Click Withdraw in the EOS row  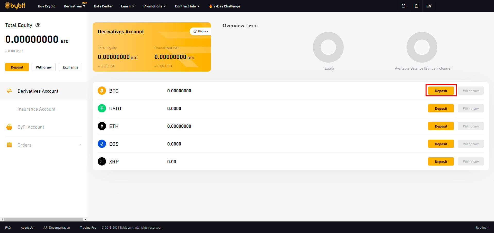click(471, 144)
